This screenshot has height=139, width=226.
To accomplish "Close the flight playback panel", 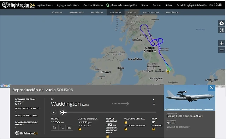I will (212, 88).
